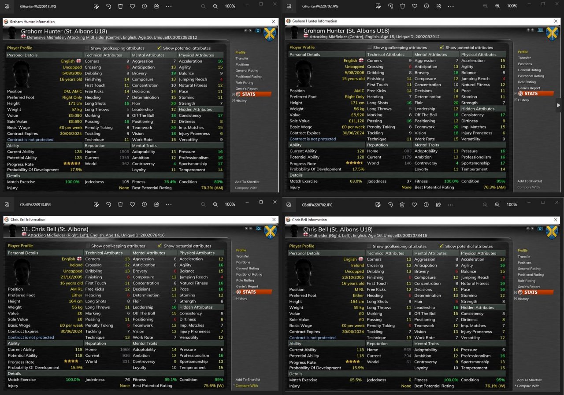Zoom in on the GHunterPA220702.JPG image
Viewport: 564px width, 395px height.
(x=497, y=6)
